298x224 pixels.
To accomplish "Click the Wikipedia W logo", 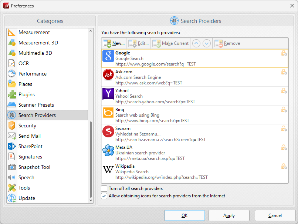I will click(108, 169).
